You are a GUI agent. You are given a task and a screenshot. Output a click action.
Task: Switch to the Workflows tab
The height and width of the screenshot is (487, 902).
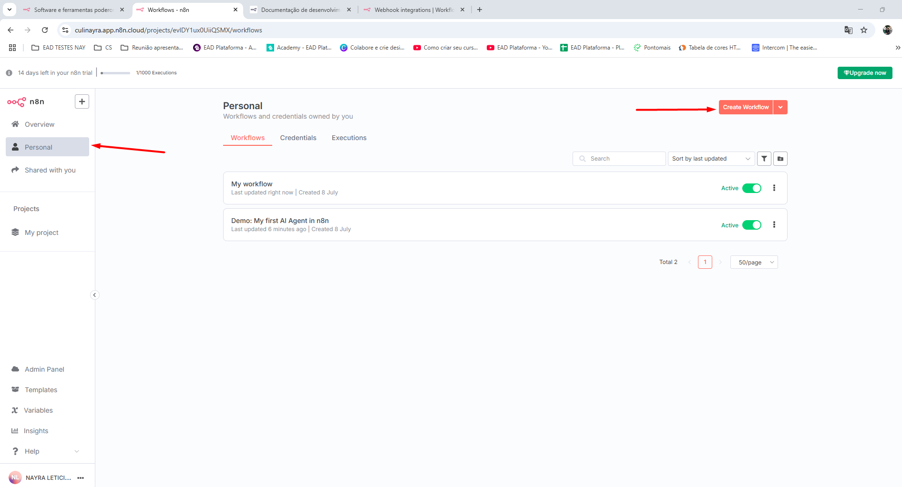point(247,138)
